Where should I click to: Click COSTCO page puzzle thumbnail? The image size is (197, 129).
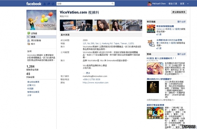click(151, 43)
